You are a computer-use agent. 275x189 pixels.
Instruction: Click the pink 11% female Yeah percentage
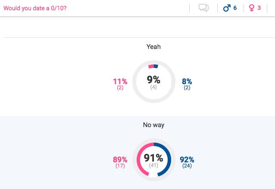[x=120, y=82]
